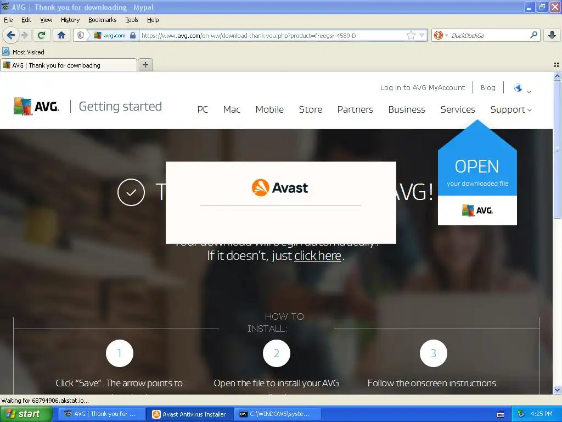Open the URL history dropdown arrow
The height and width of the screenshot is (422, 562).
(422, 35)
